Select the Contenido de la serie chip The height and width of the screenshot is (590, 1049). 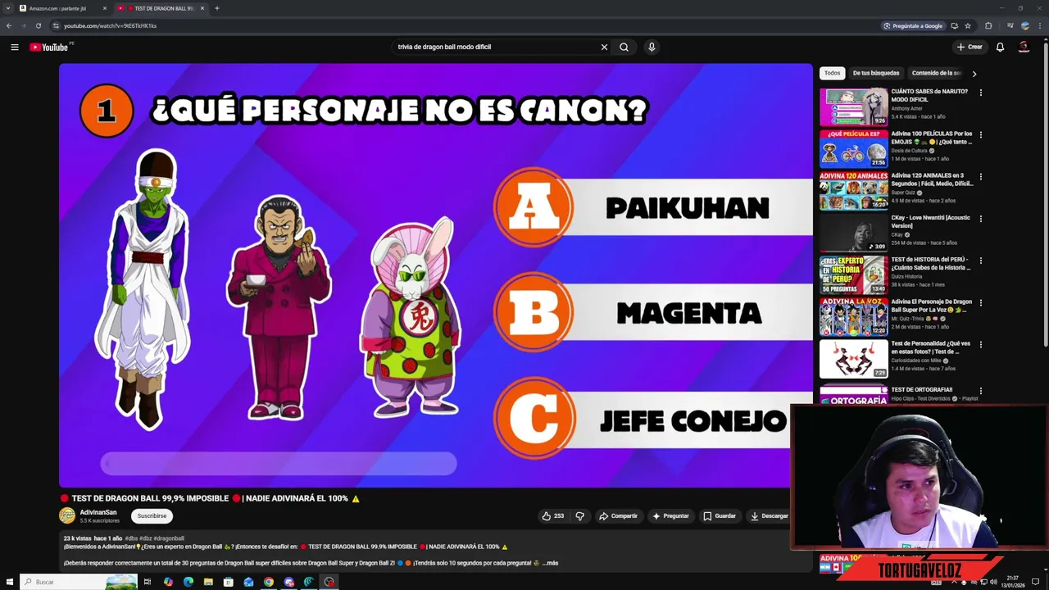click(x=937, y=73)
